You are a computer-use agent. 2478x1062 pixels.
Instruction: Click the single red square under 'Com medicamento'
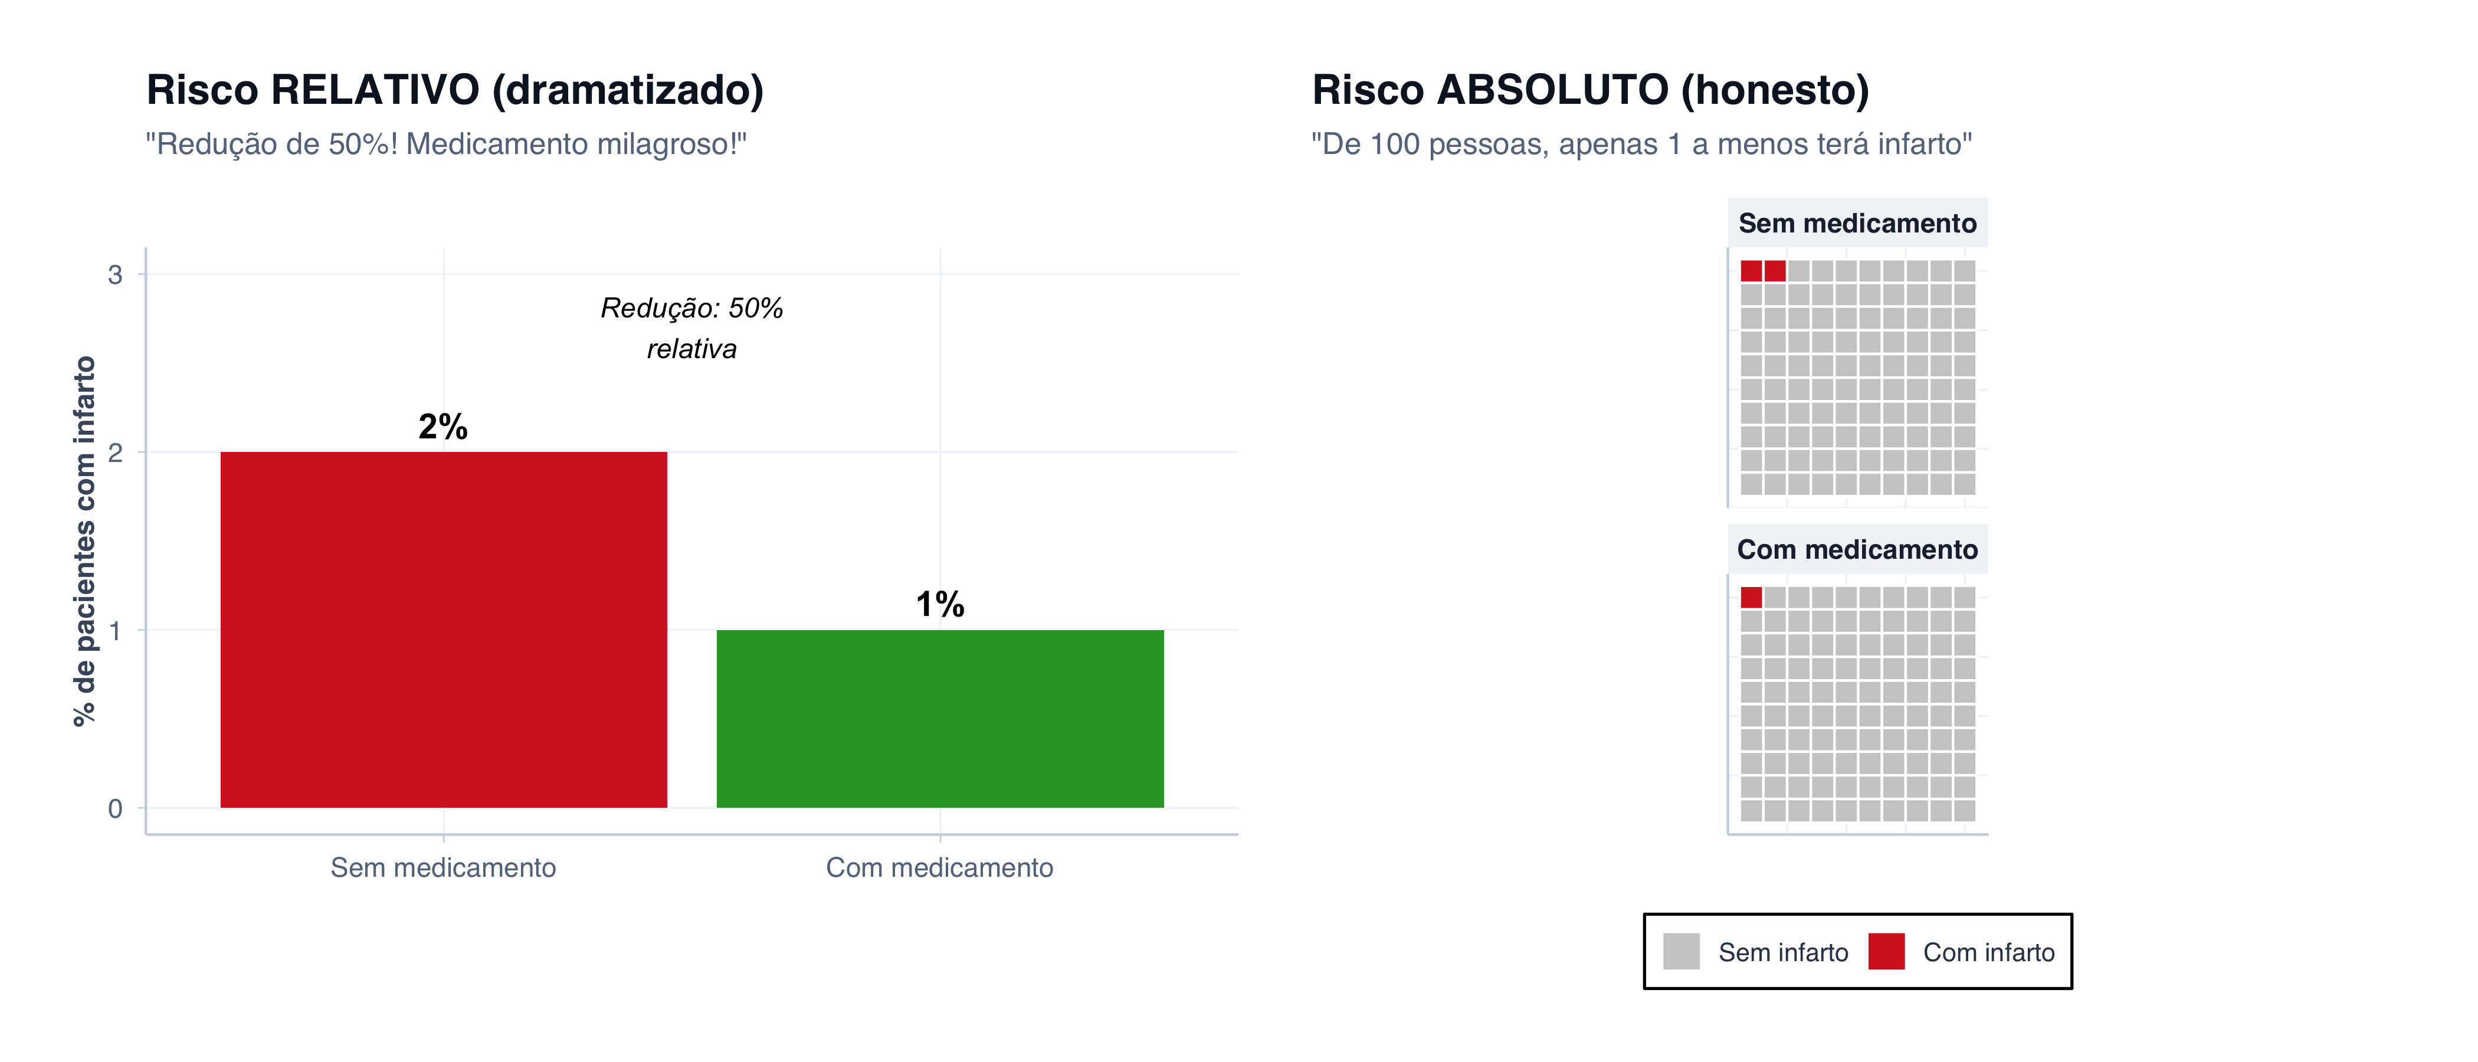pyautogui.click(x=1751, y=597)
